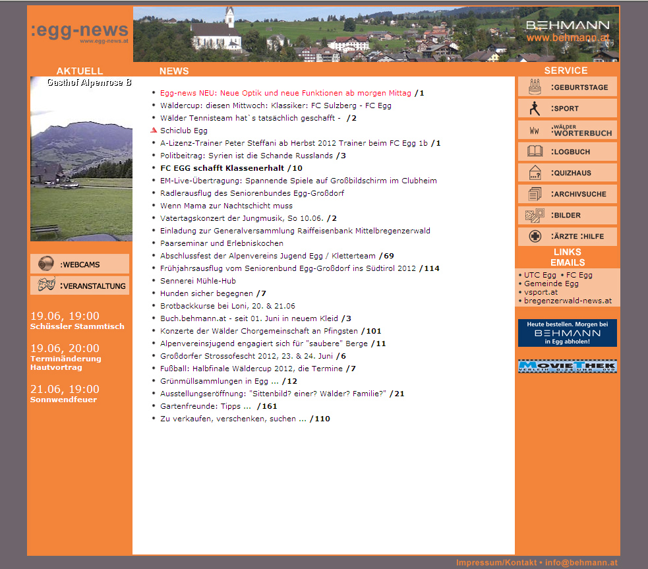This screenshot has height=569, width=648.
Task: Open 'Egg-news NEU: Neue Optik' red headline
Action: (285, 93)
